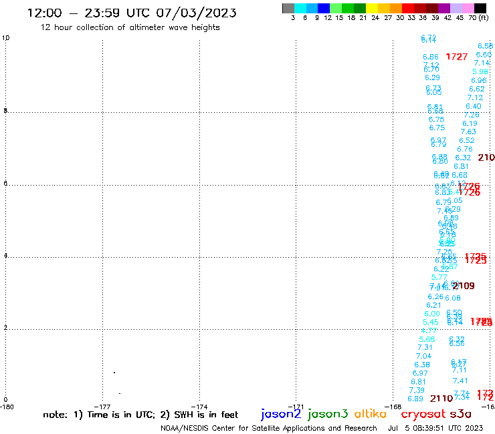
Task: Select the pink swatch in the legend
Action: tap(468, 8)
